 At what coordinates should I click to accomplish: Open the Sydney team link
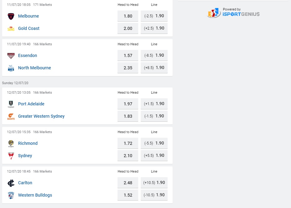(x=25, y=156)
